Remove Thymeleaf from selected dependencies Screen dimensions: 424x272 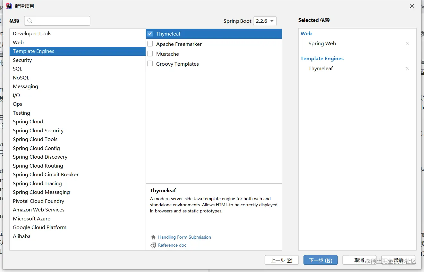(407, 68)
